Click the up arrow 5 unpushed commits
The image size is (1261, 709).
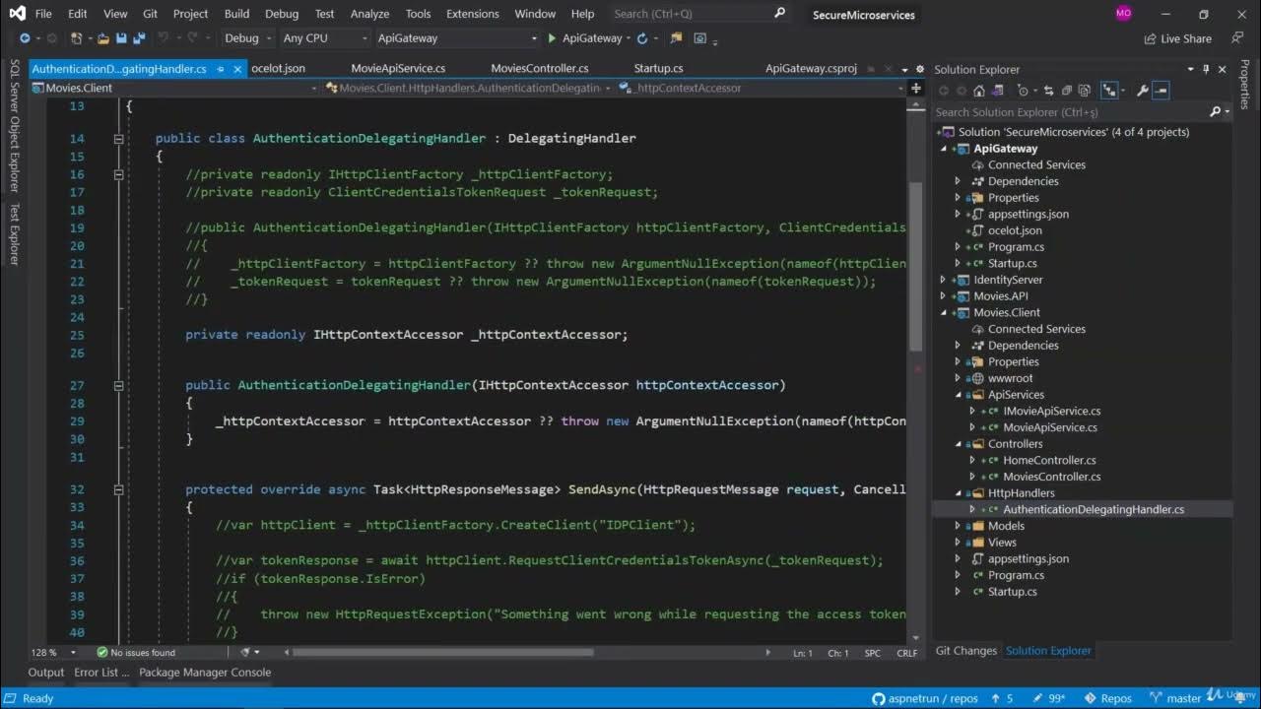[x=1003, y=698]
